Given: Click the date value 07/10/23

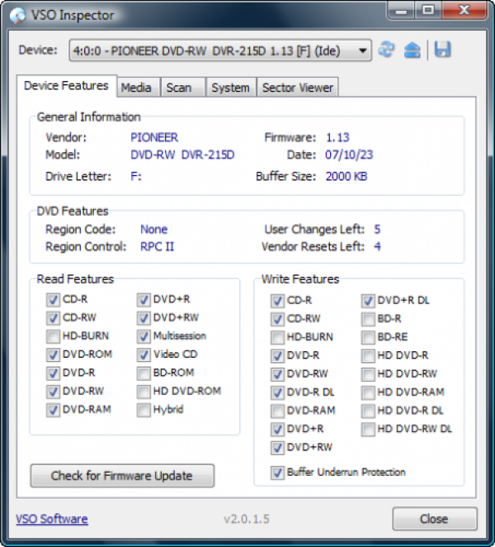Looking at the screenshot, I should click(x=349, y=155).
